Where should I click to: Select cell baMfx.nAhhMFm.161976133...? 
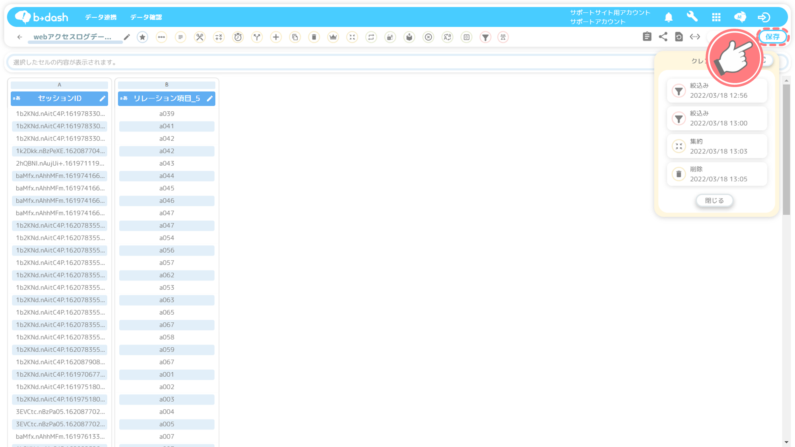point(60,436)
